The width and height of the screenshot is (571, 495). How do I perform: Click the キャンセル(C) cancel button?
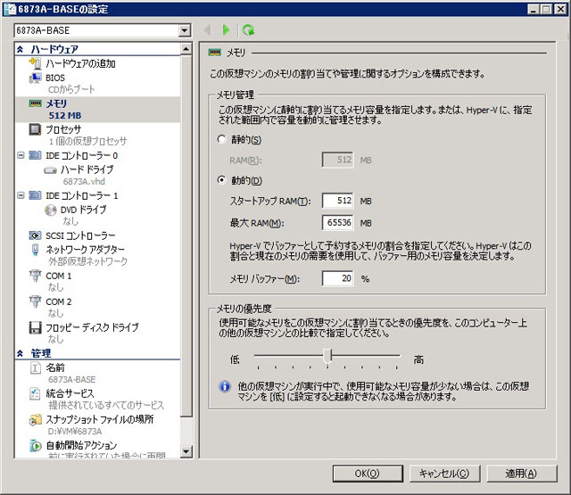[444, 474]
